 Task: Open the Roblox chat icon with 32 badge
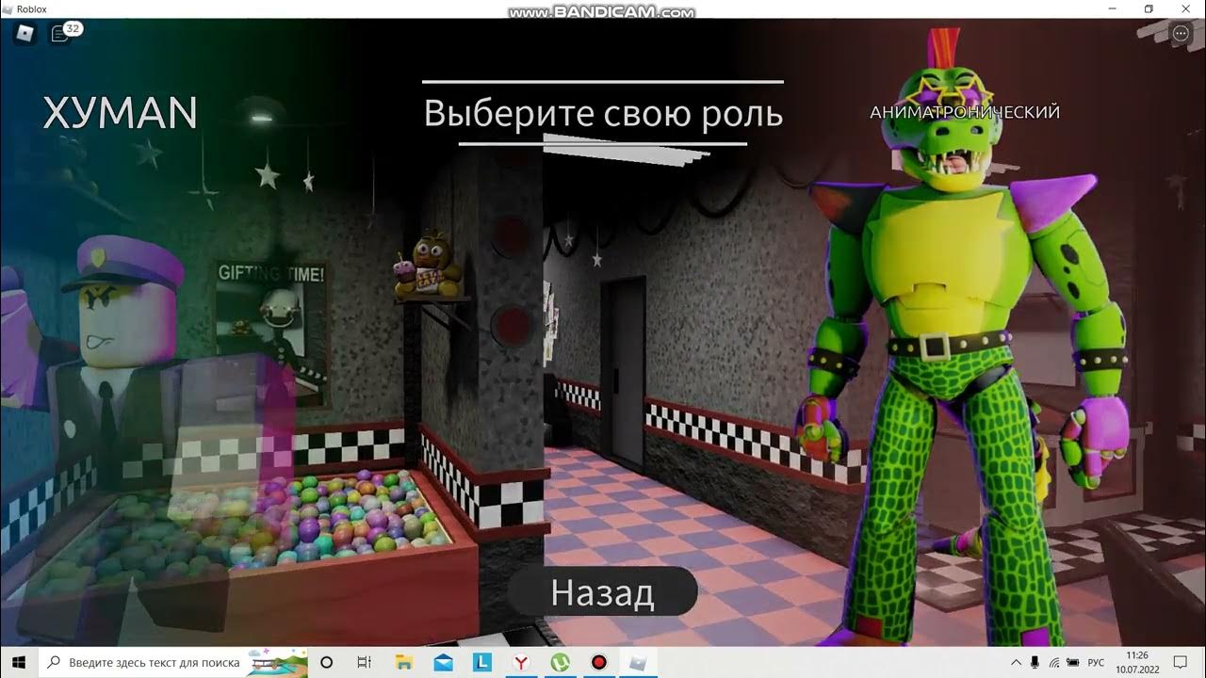pos(64,33)
